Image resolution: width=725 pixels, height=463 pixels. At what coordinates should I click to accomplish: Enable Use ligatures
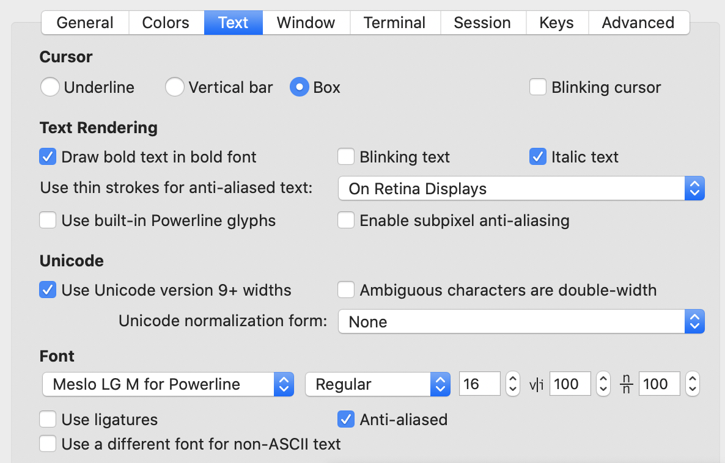click(x=48, y=419)
